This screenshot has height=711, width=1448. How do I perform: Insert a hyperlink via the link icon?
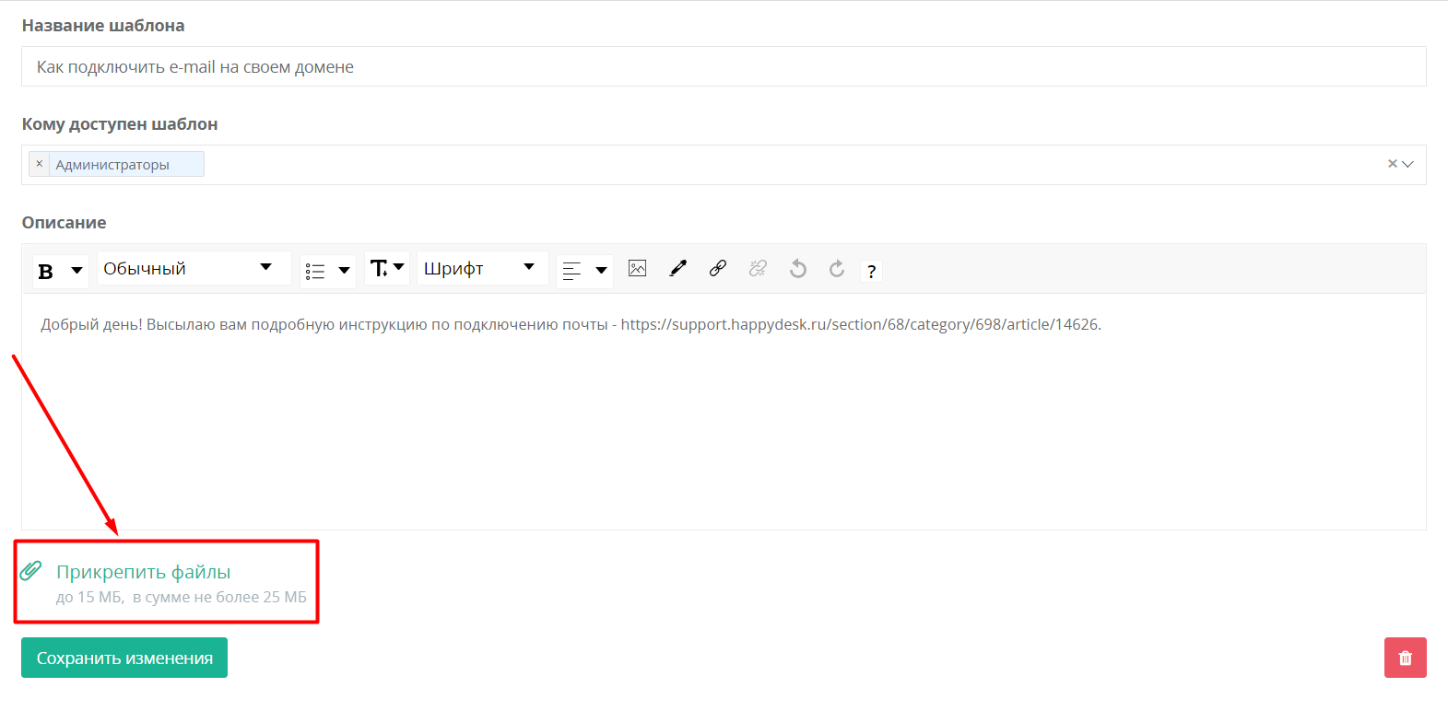click(718, 268)
